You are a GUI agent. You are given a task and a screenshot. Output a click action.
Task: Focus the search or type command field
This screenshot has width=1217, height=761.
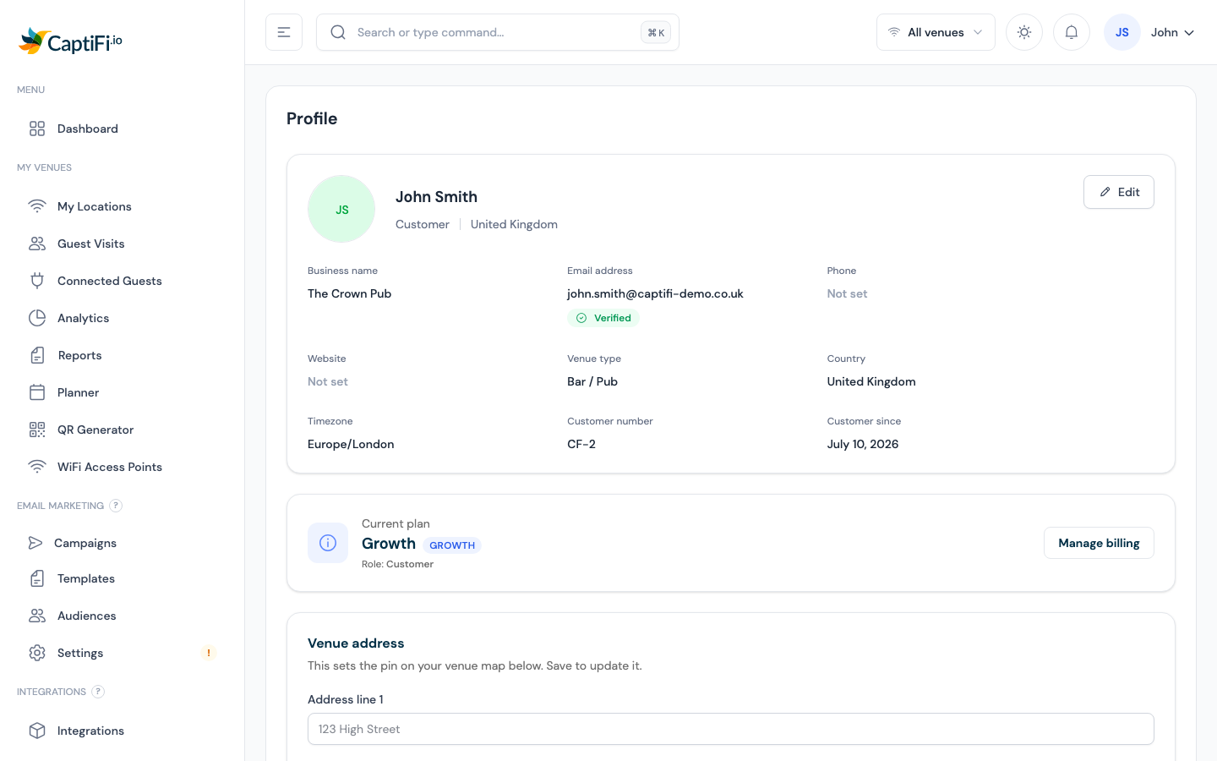click(498, 32)
